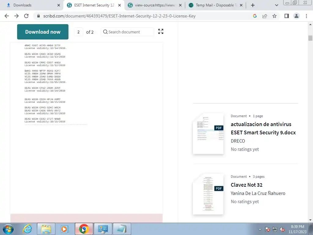Viewport: 313px width, 235px height.
Task: Launch Internet Explorer from taskbar
Action: (27, 229)
